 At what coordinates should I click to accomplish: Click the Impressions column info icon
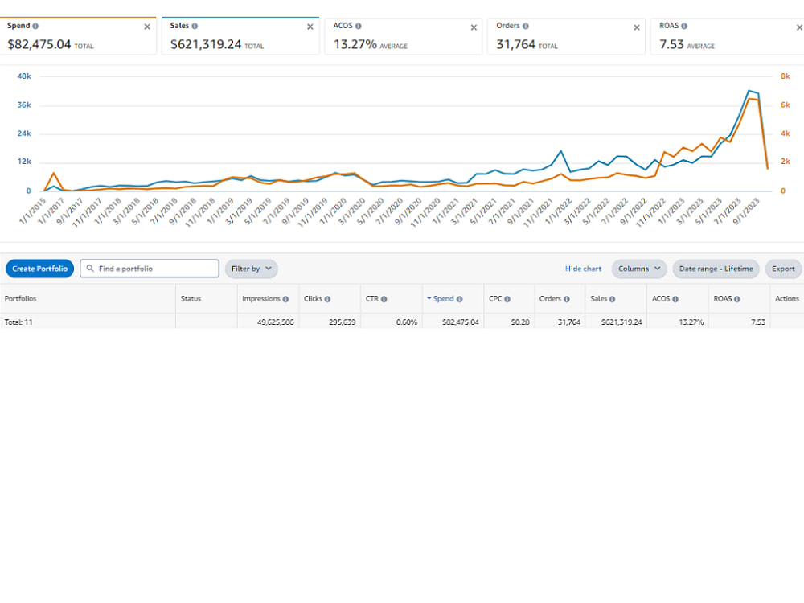(285, 299)
